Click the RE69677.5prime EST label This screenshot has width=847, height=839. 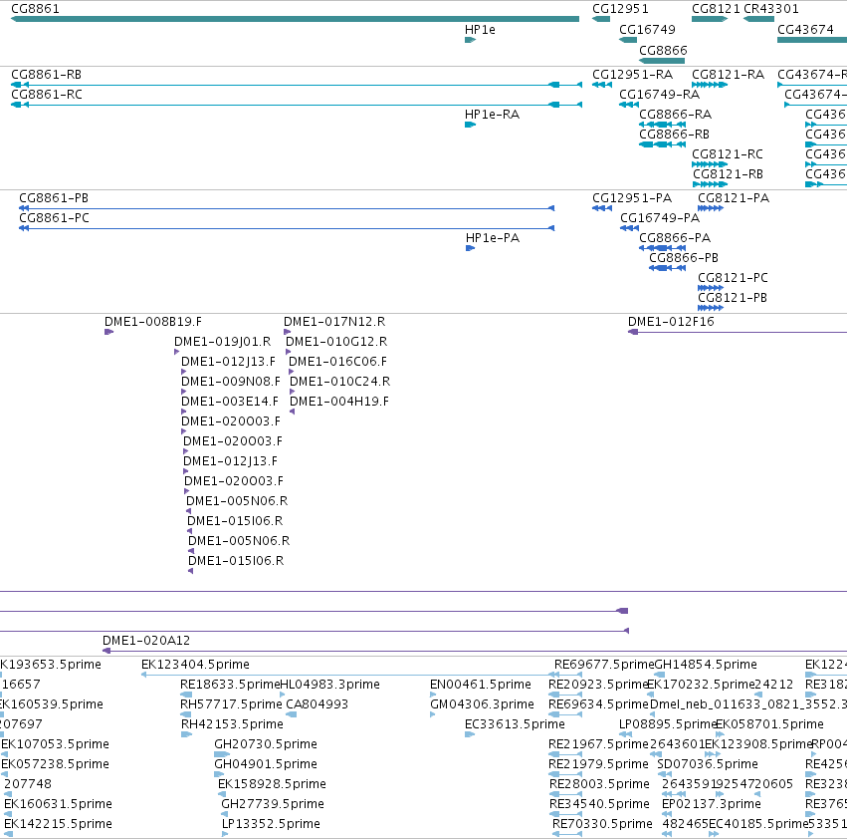point(604,665)
